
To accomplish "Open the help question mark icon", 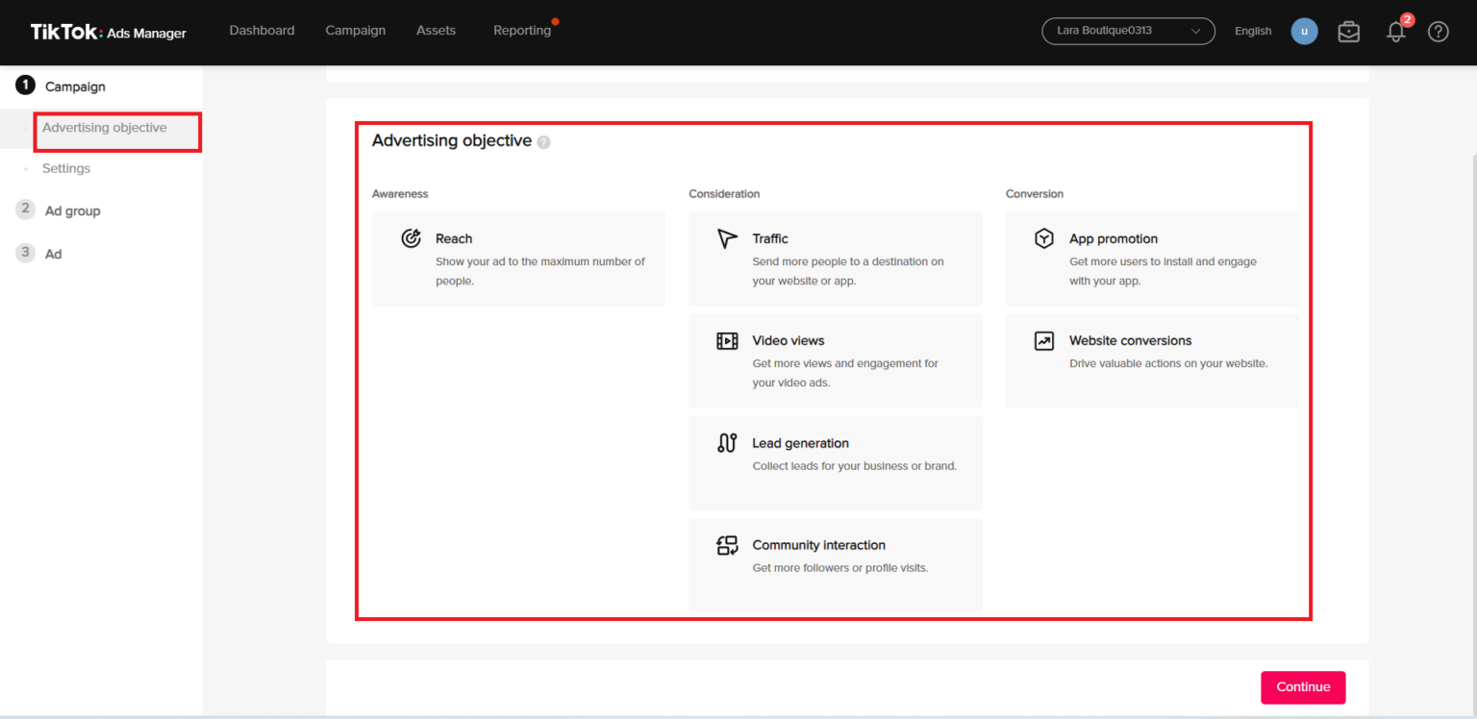I will (1438, 32).
